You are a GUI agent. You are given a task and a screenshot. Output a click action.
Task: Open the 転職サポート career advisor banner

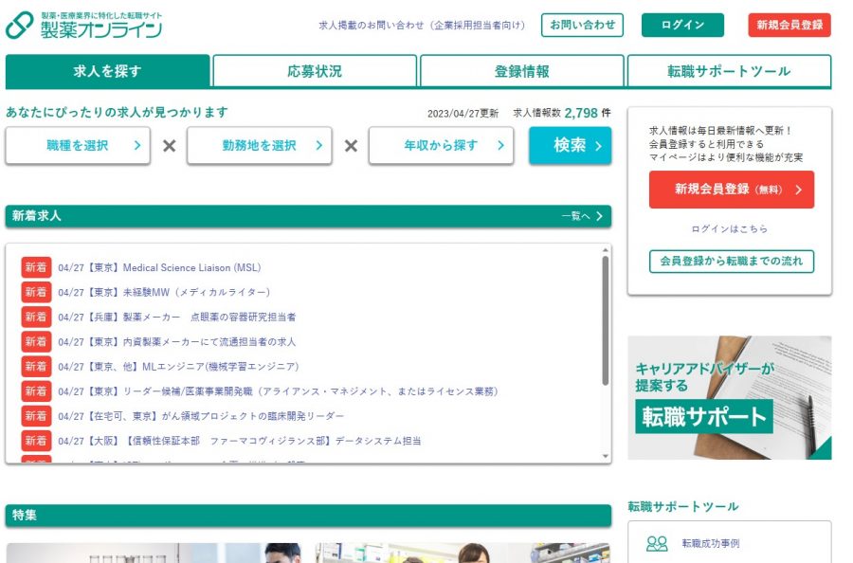pos(729,398)
